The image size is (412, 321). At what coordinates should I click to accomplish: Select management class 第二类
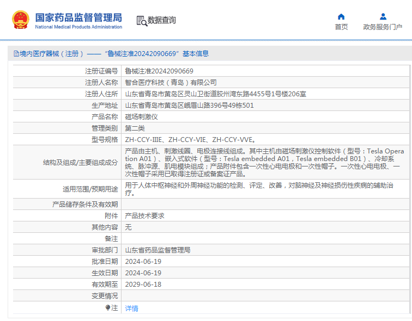135,128
